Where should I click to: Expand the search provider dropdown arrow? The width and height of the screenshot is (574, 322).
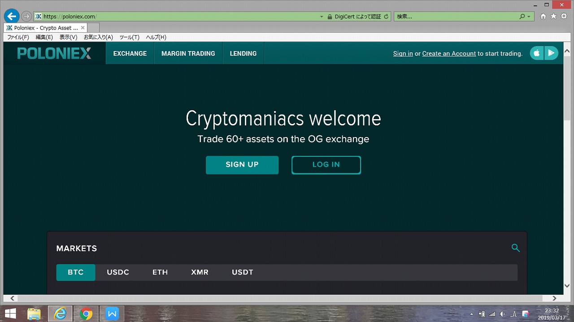coord(529,17)
